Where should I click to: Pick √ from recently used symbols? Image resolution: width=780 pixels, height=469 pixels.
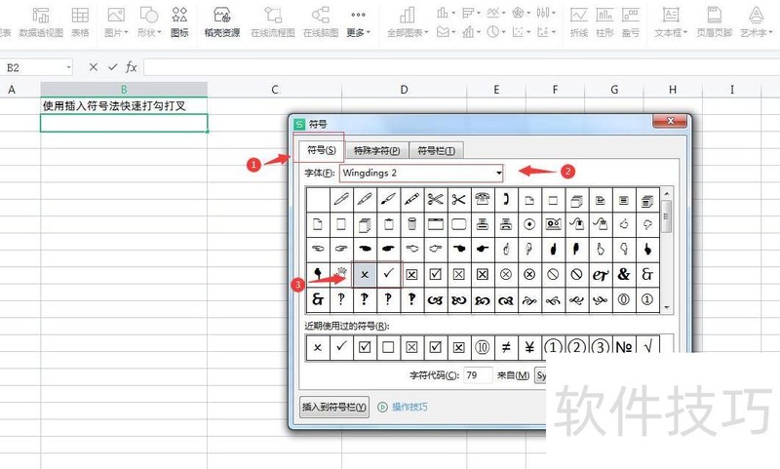(647, 346)
